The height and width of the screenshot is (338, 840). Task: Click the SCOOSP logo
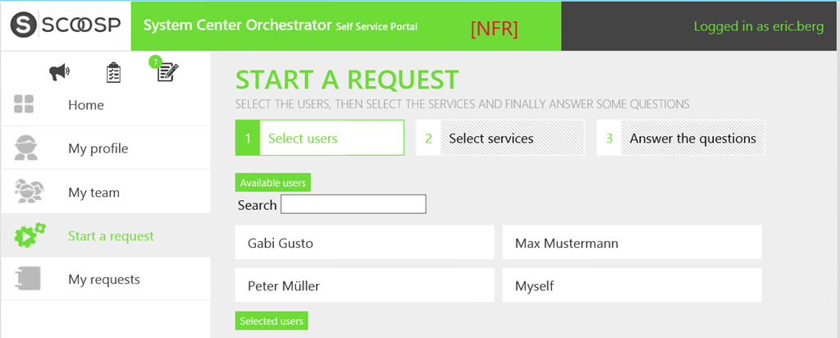click(65, 25)
